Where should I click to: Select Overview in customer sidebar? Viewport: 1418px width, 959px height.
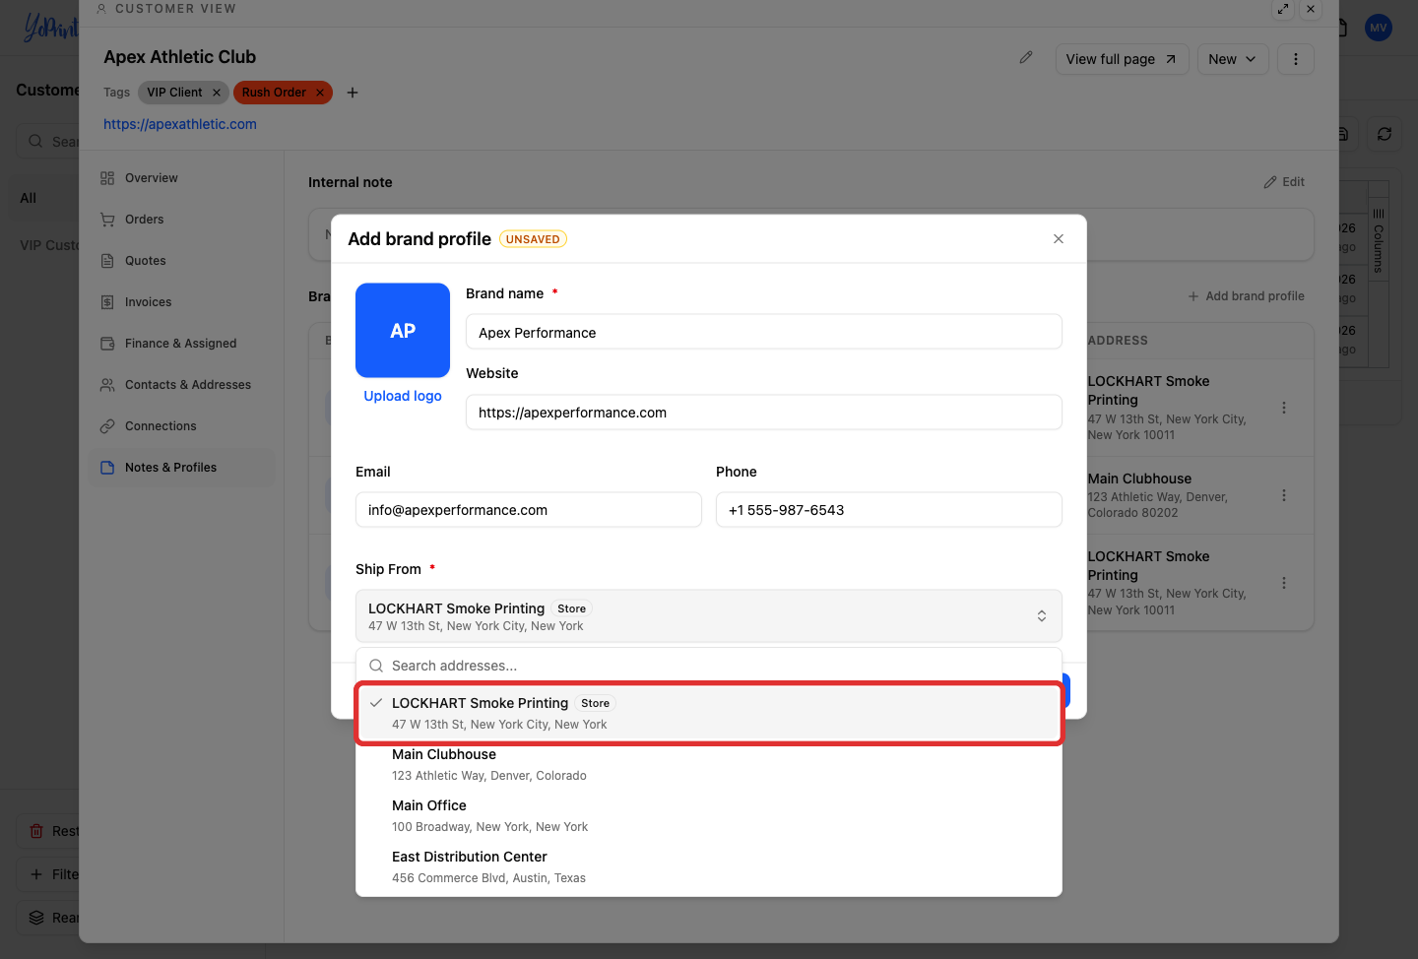tap(151, 178)
